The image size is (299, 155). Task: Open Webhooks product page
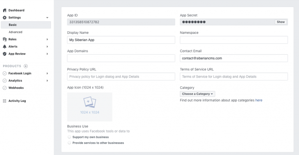point(16,88)
